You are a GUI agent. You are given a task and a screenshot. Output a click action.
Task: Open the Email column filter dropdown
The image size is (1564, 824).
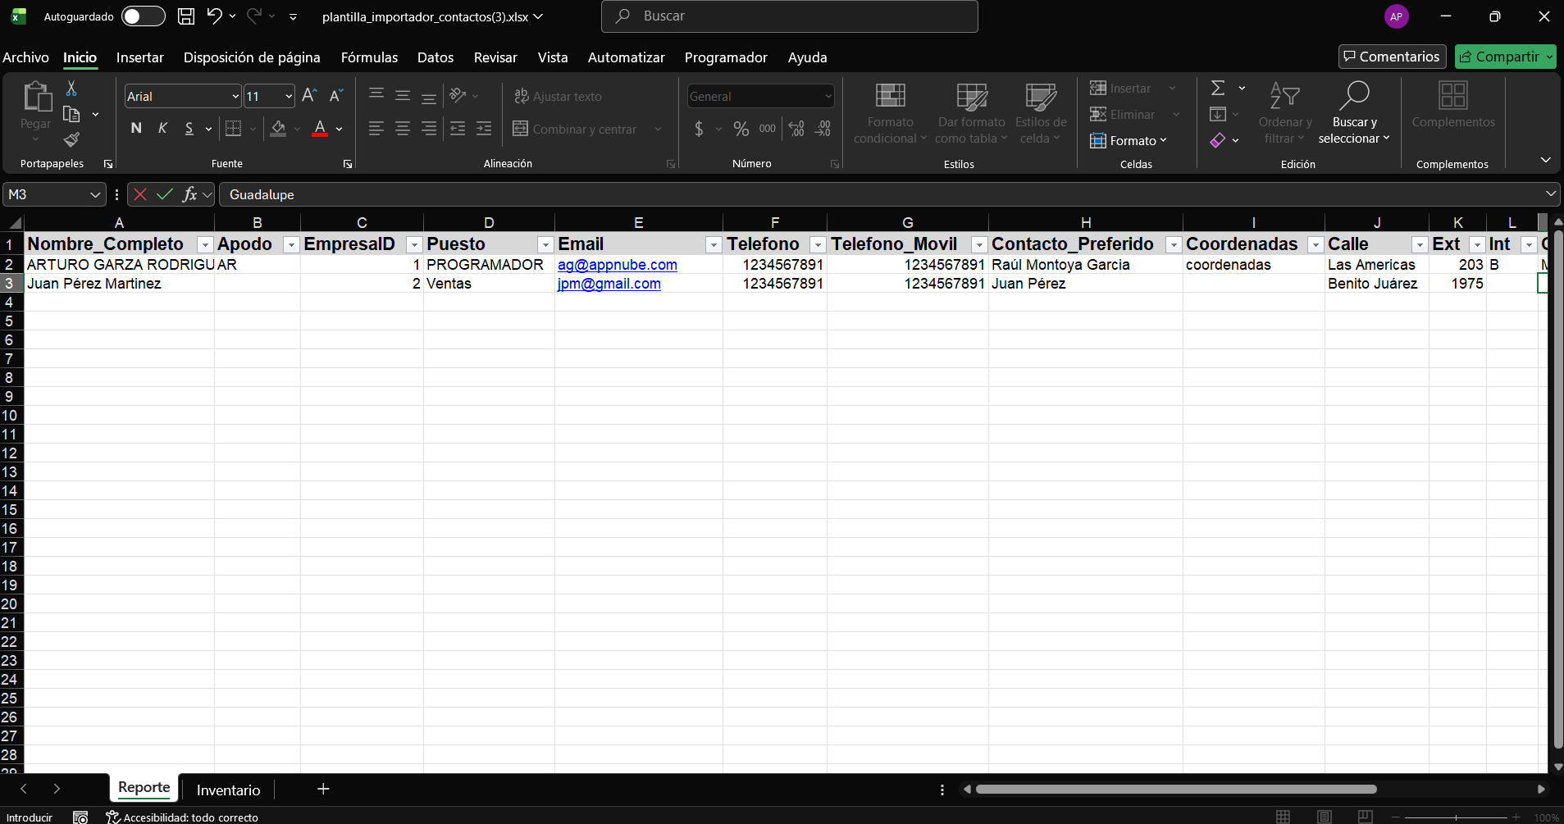[x=713, y=245]
